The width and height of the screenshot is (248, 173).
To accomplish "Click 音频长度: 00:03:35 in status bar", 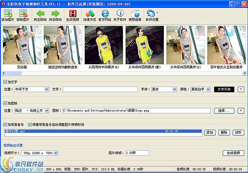I will (191, 169).
